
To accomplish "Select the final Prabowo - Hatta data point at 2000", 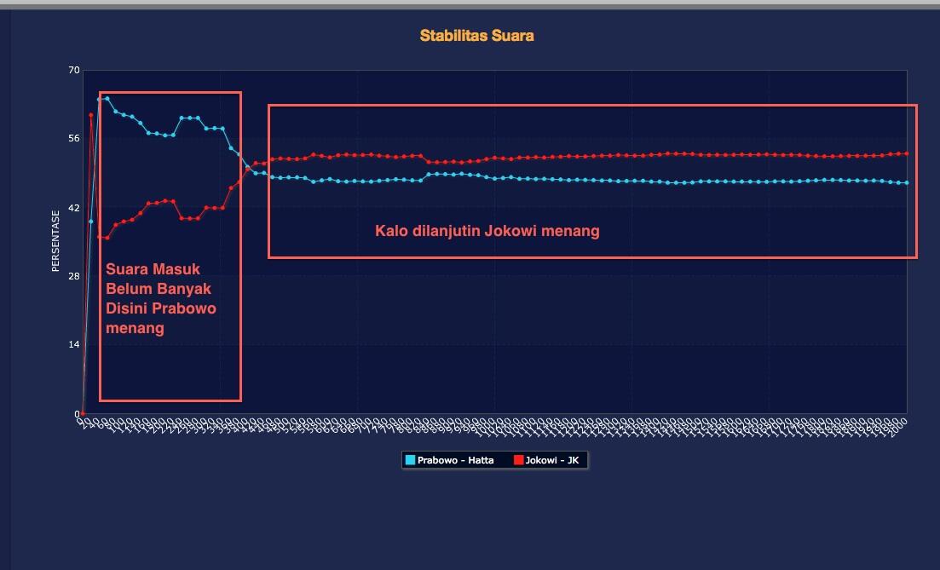I will point(907,183).
